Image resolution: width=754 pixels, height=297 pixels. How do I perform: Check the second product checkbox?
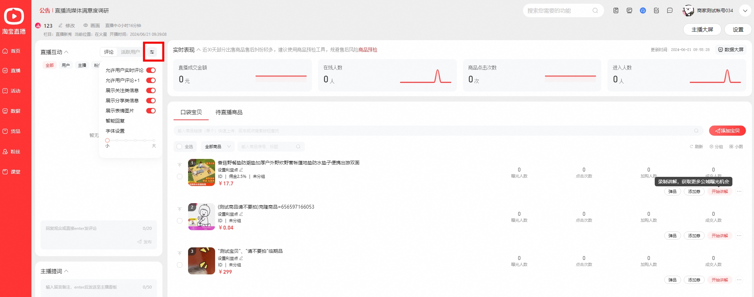180,221
